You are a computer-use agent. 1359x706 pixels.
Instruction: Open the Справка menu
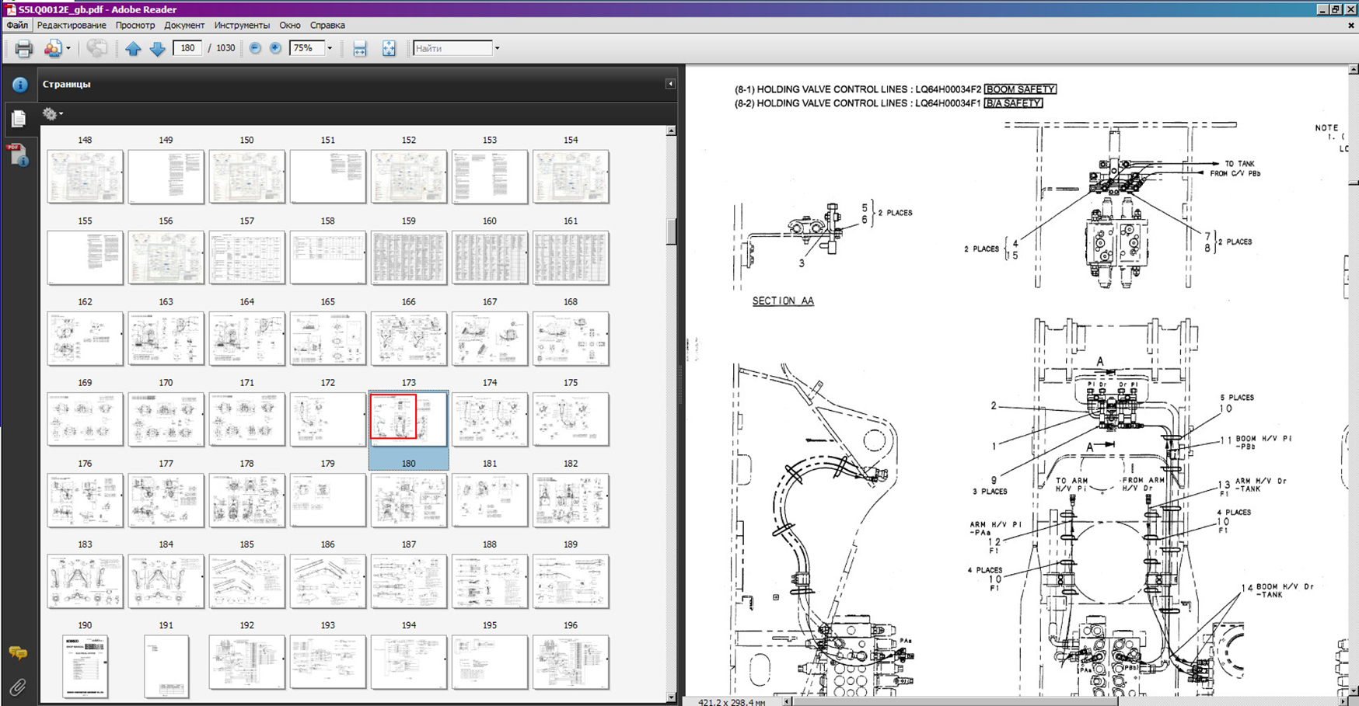(327, 25)
